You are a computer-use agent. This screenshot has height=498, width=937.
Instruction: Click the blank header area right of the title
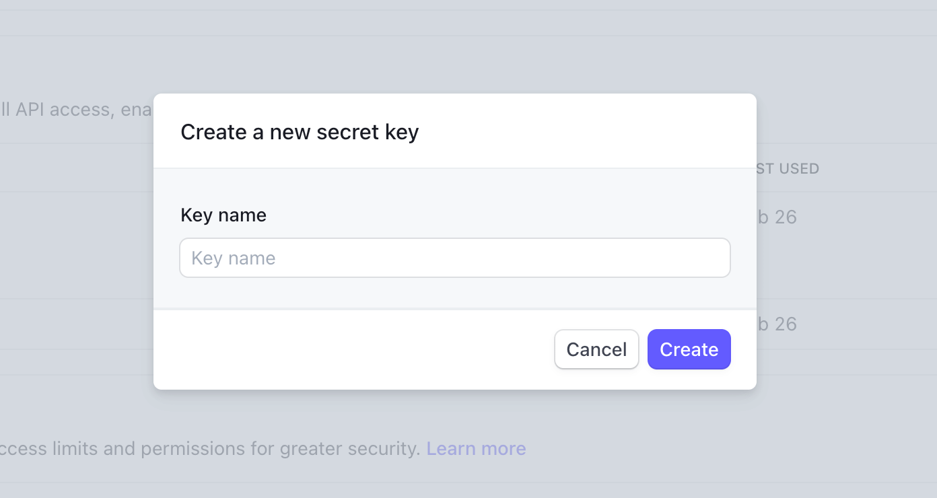point(586,132)
